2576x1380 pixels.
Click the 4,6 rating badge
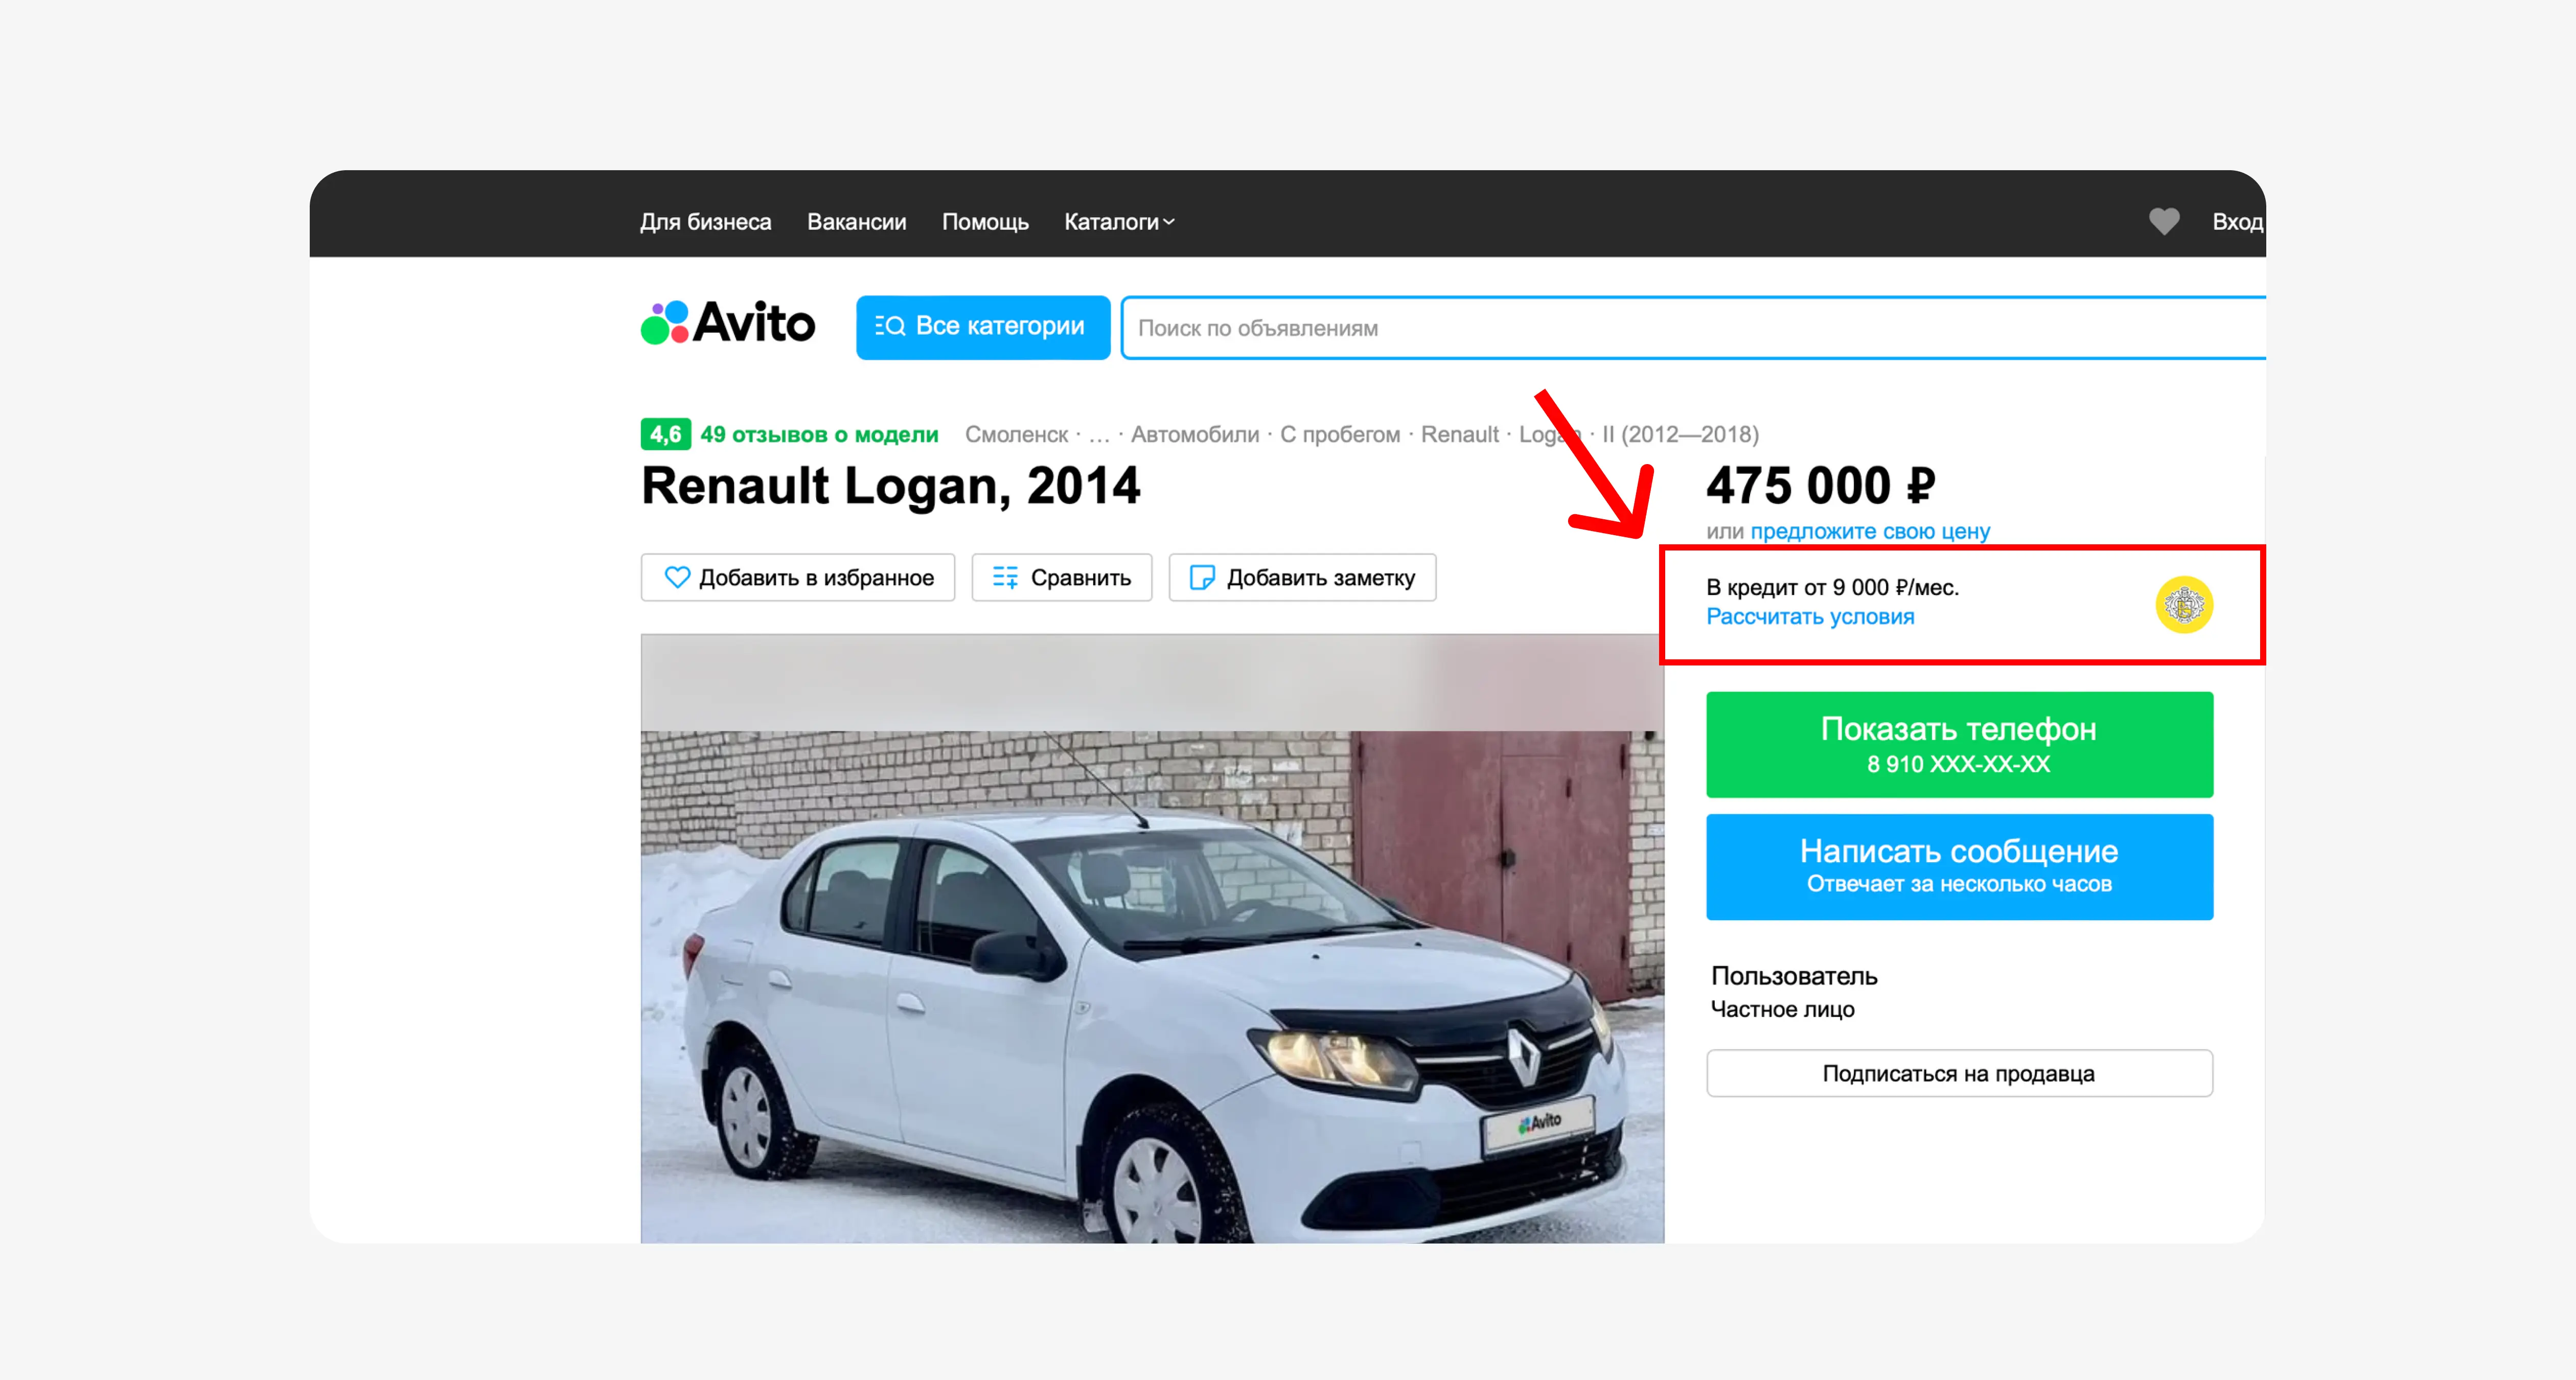tap(665, 434)
